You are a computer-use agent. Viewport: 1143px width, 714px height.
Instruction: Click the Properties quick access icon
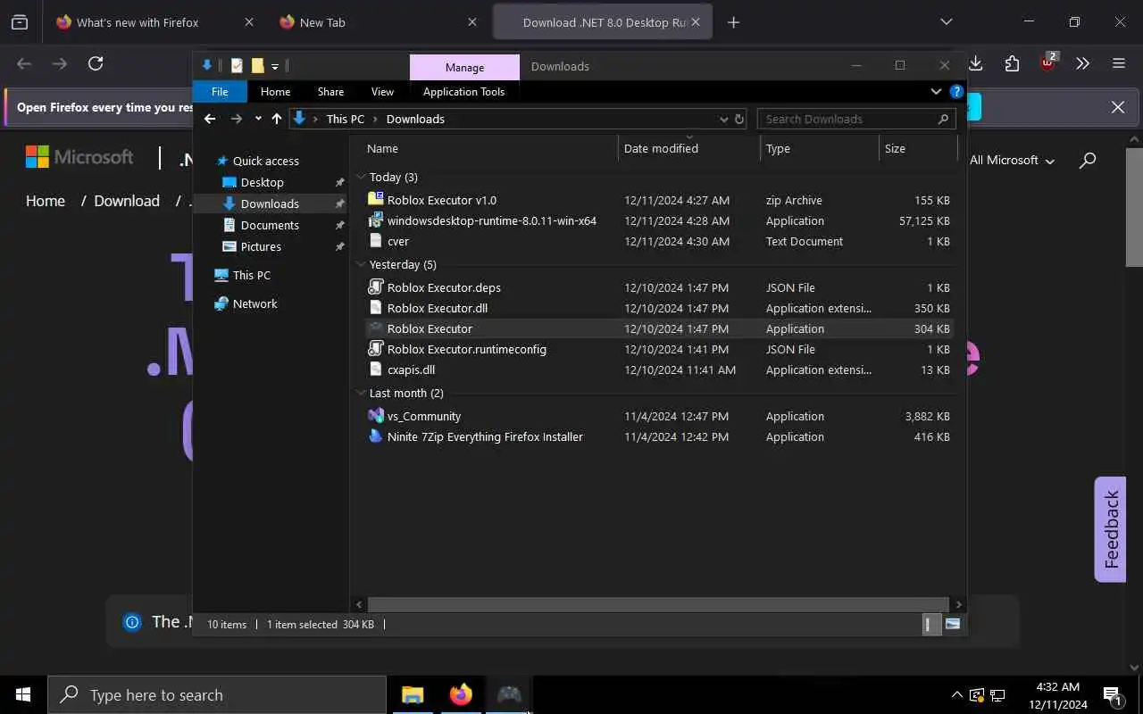237,65
